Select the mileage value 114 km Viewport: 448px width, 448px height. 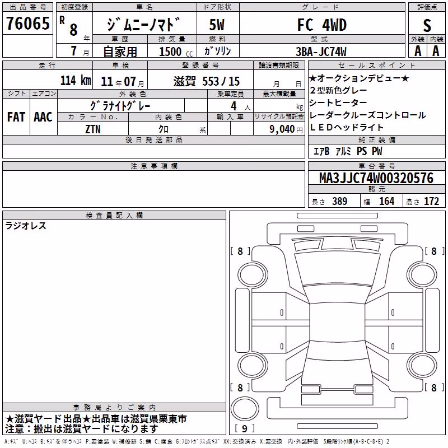pos(76,80)
